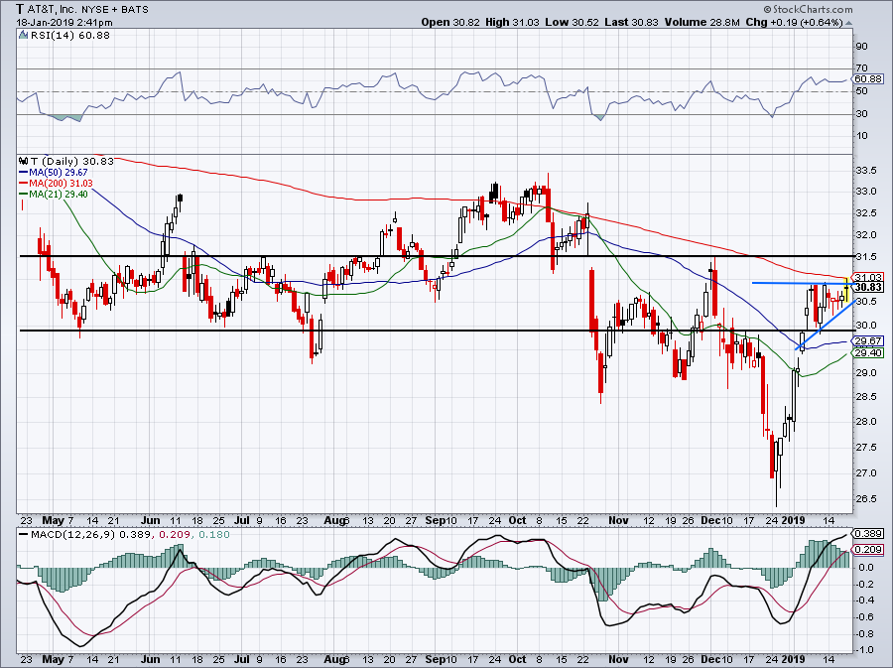Click the T (Daily) 30.83 legend entry

[x=71, y=161]
